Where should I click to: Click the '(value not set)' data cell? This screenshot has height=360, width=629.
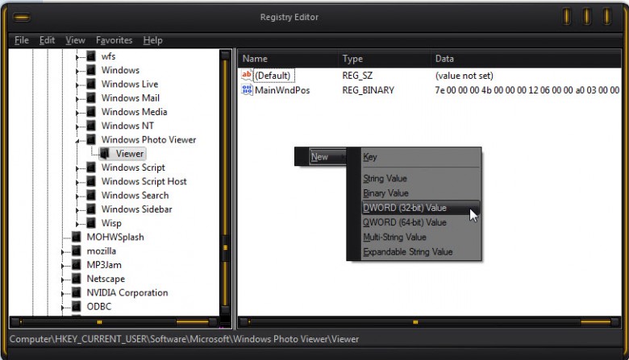pos(464,76)
